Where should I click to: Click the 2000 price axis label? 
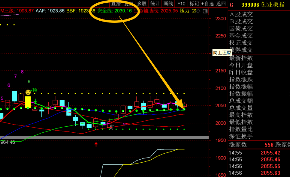tap(220, 123)
